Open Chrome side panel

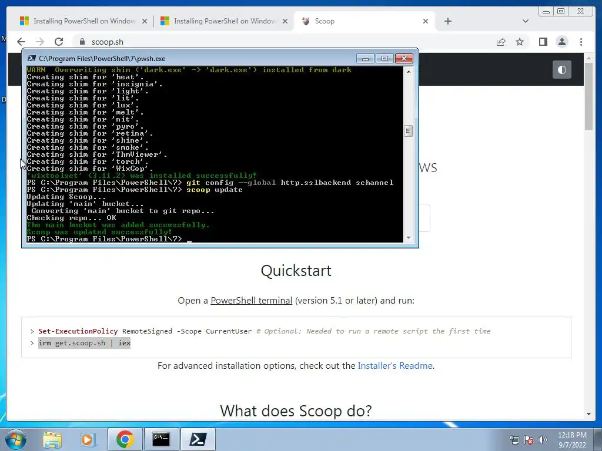pos(543,42)
